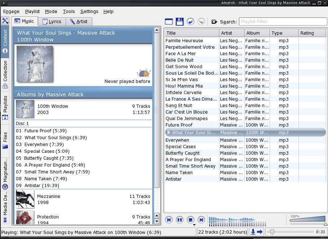Select 'Hou! Mamma Mia' playlist row
This screenshot has width=328, height=239.
245,86
